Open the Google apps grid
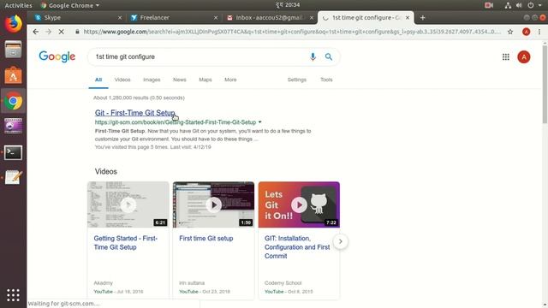This screenshot has height=308, width=548. (x=506, y=57)
